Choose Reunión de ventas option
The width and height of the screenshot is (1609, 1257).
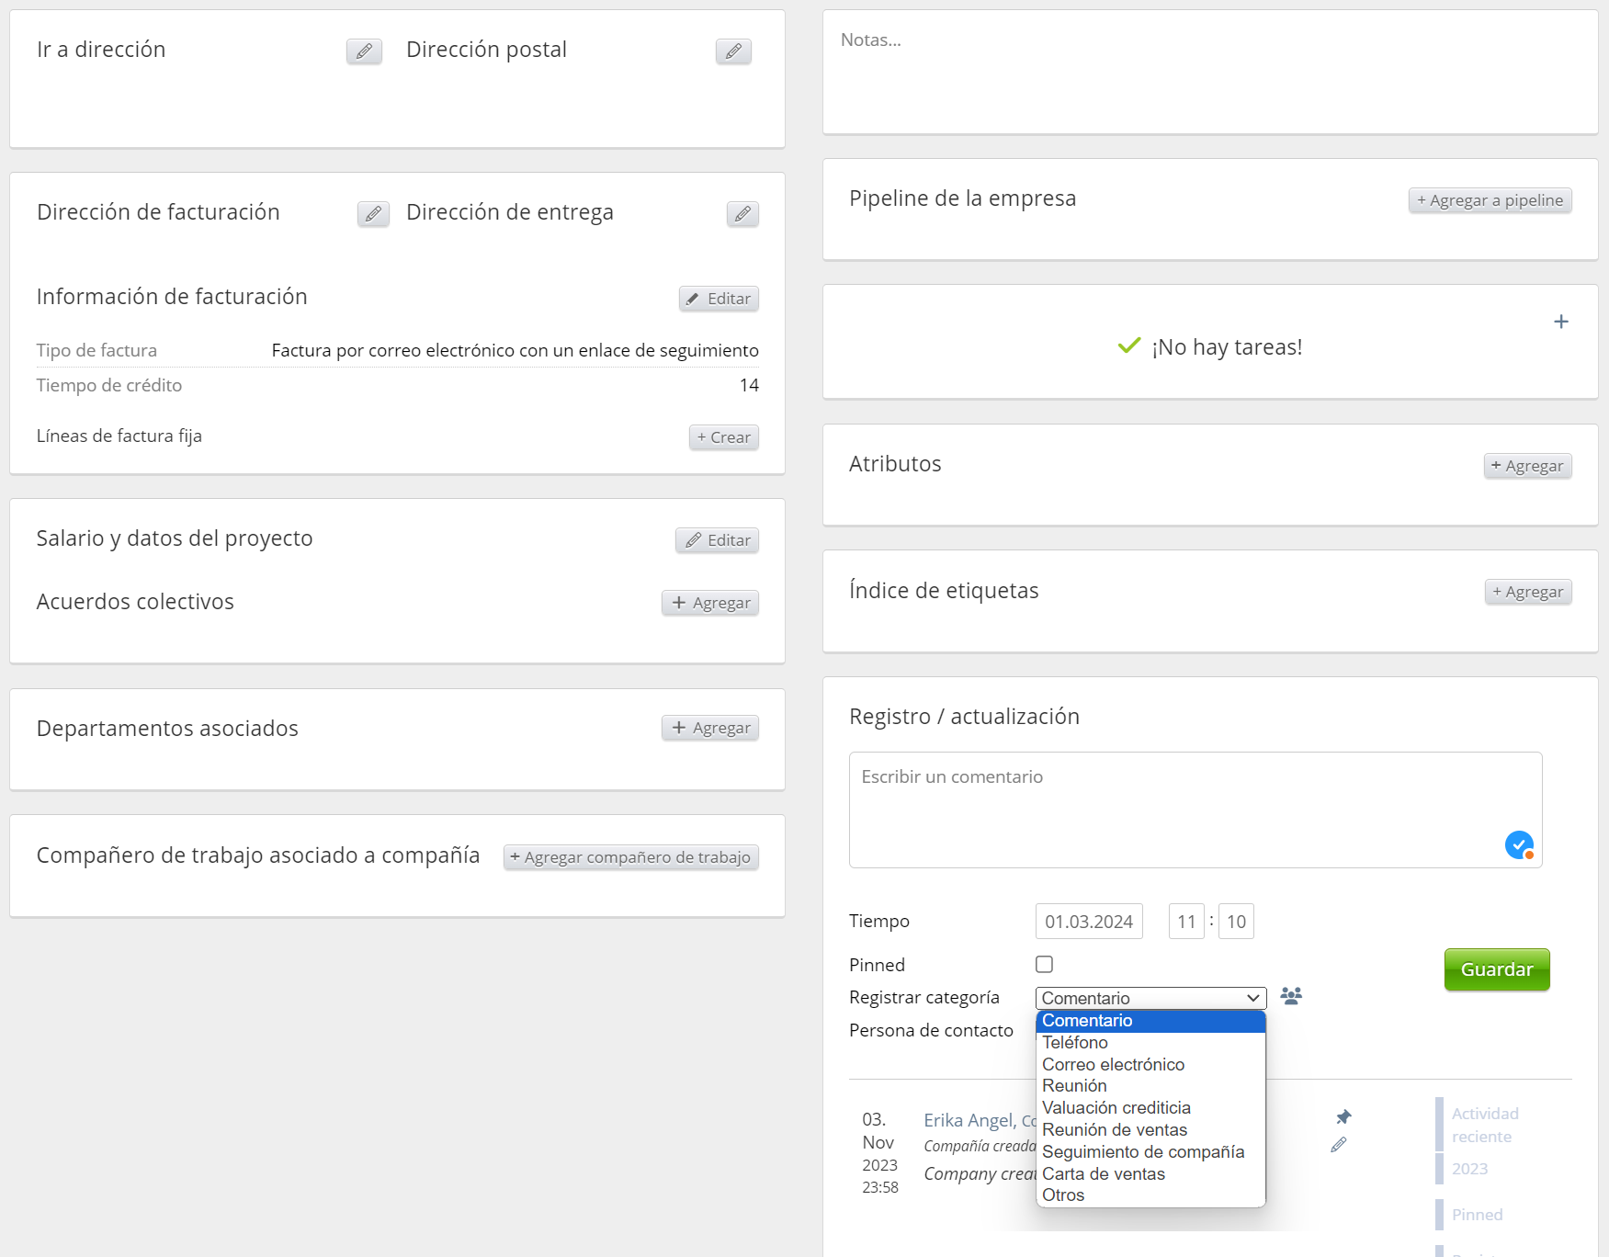click(x=1114, y=1129)
